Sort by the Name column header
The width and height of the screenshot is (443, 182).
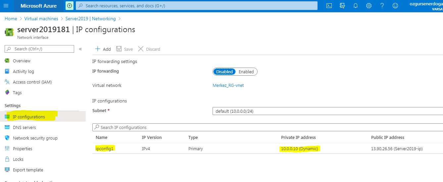point(102,137)
